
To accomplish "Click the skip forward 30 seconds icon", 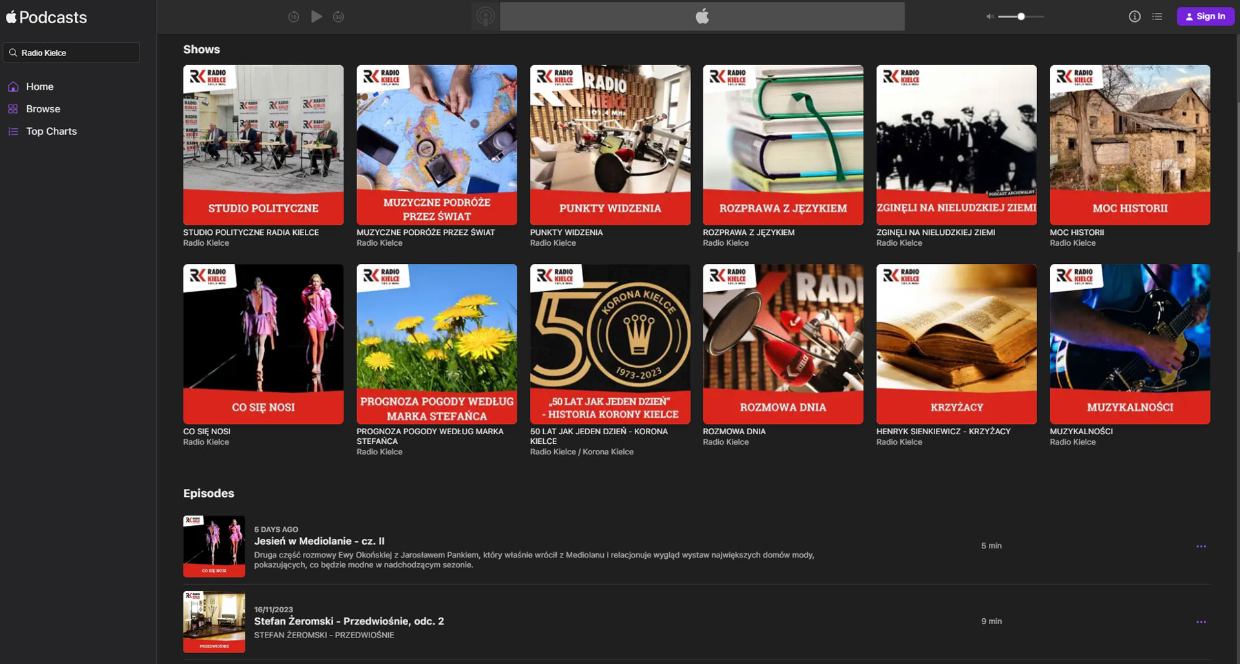I will pos(338,17).
